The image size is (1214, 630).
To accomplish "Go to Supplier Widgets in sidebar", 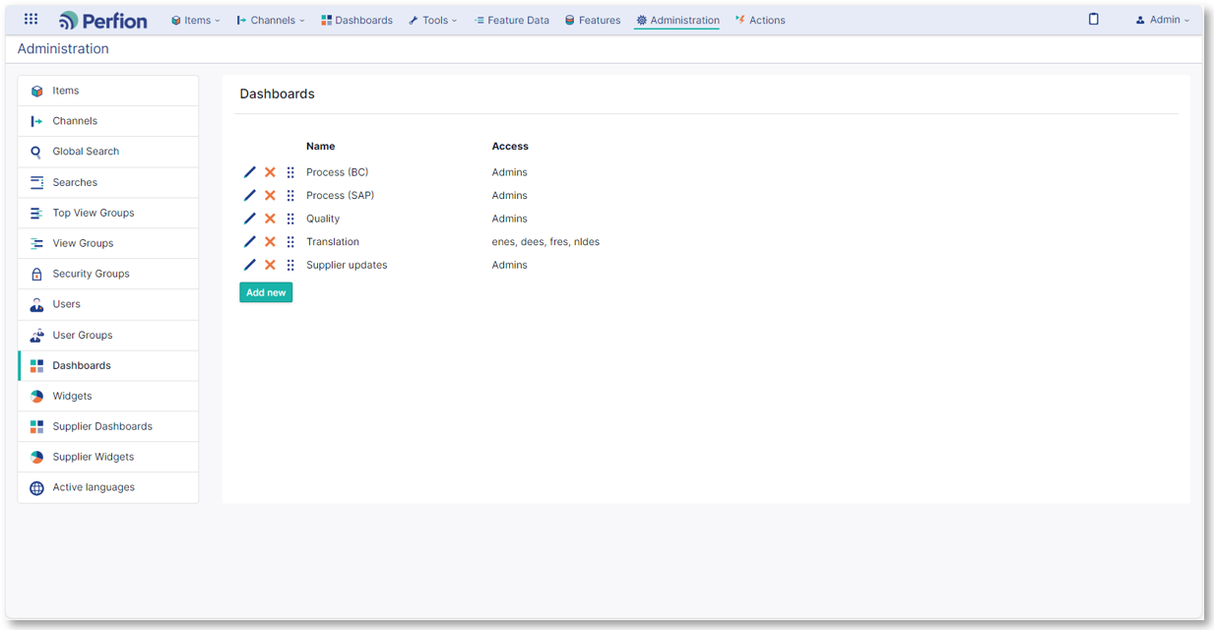I will point(108,457).
